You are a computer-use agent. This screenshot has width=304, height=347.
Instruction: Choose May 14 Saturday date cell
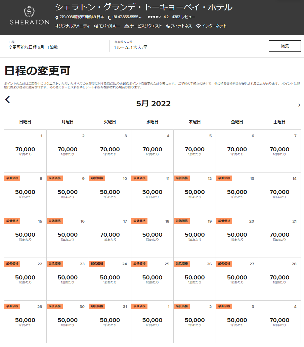[279, 194]
